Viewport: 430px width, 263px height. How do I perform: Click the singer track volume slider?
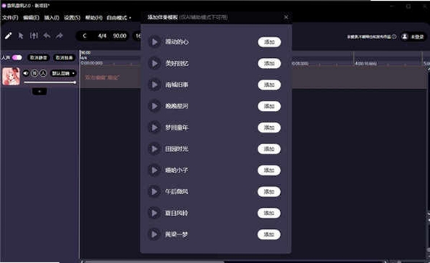point(50,83)
